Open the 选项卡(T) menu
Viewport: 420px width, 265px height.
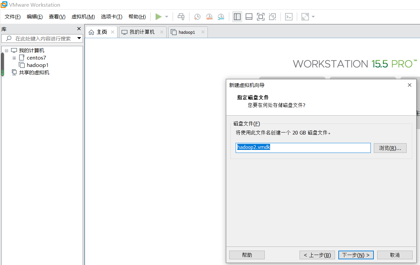tap(112, 17)
